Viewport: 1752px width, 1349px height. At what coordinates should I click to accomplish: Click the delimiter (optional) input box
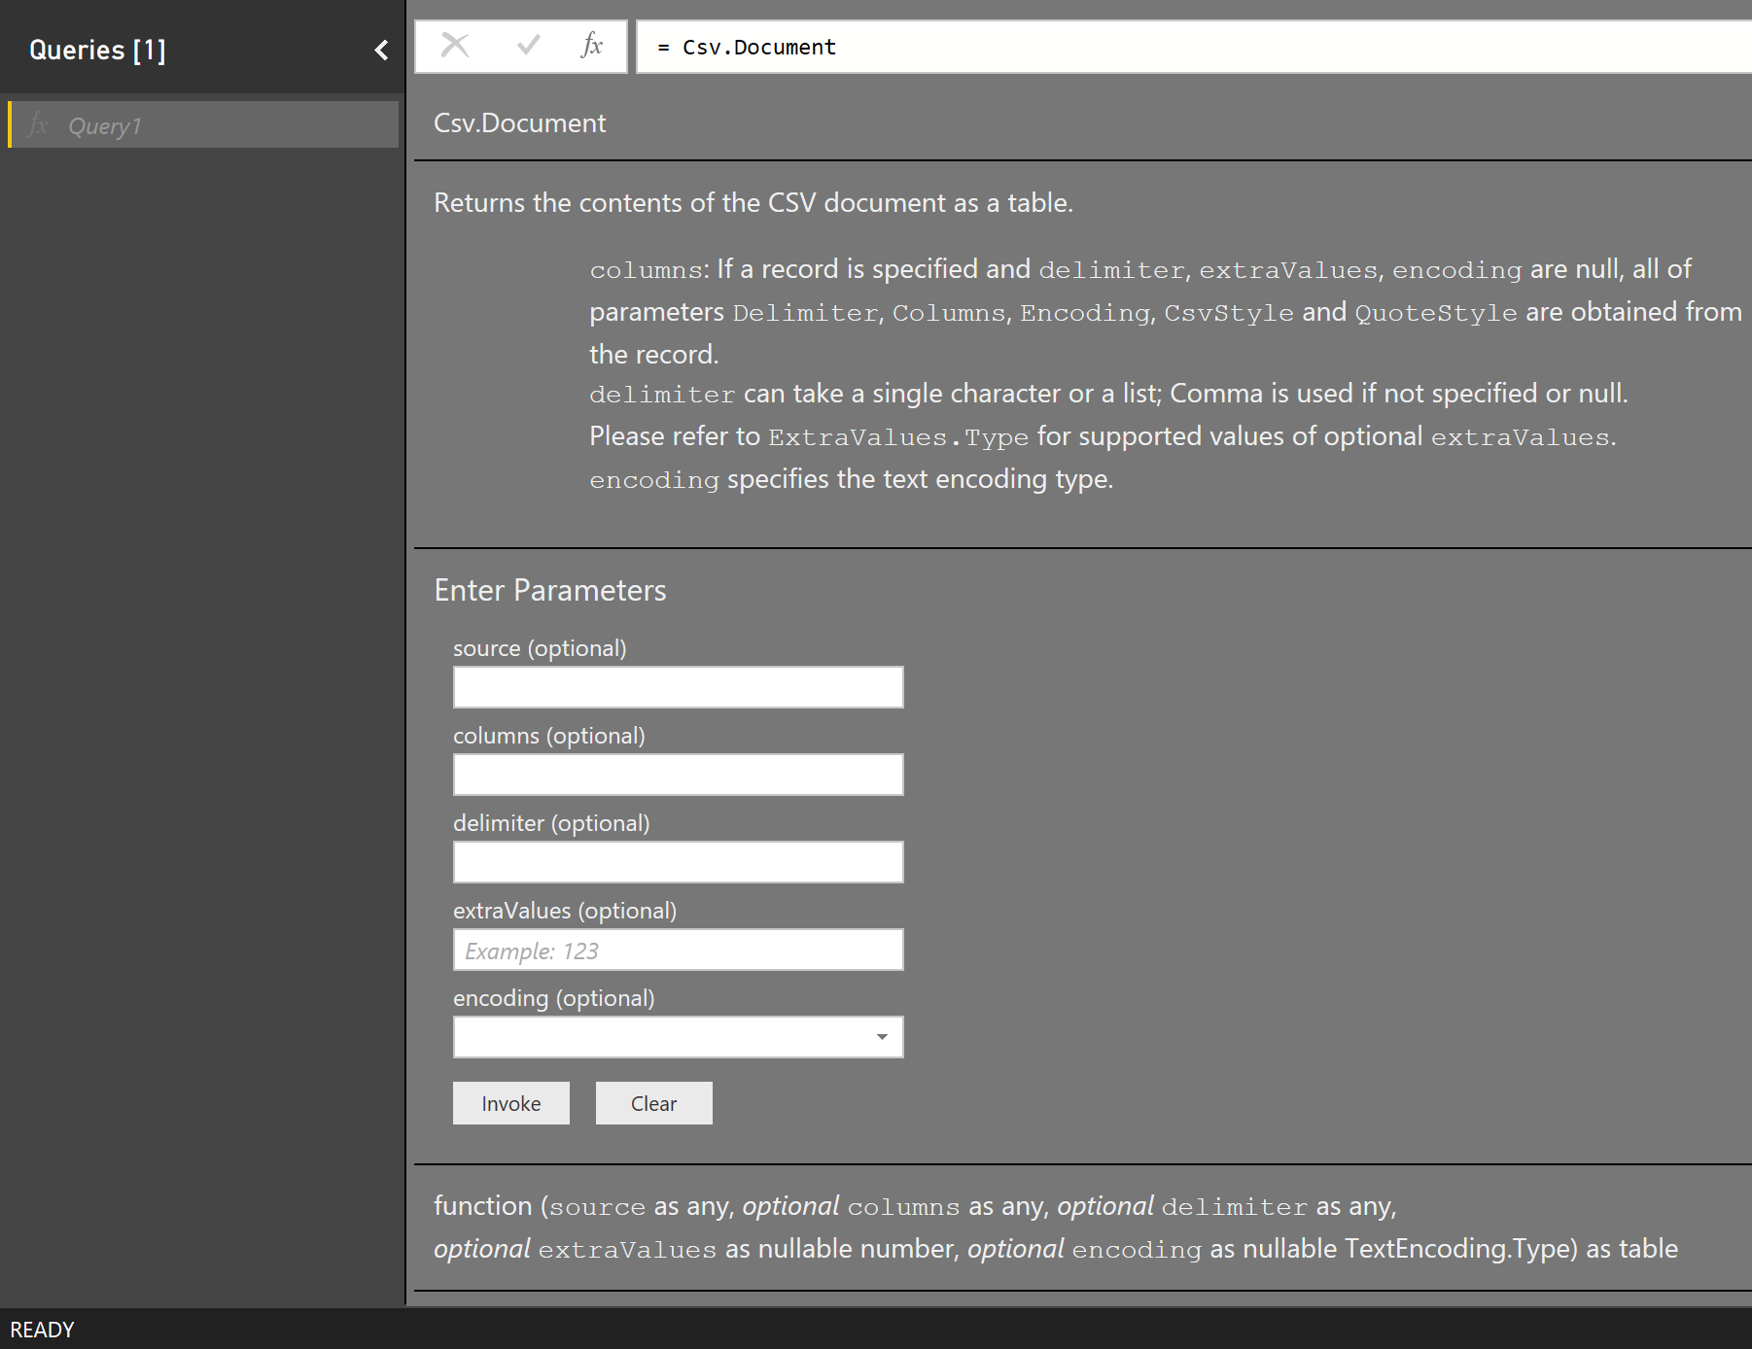click(x=678, y=862)
